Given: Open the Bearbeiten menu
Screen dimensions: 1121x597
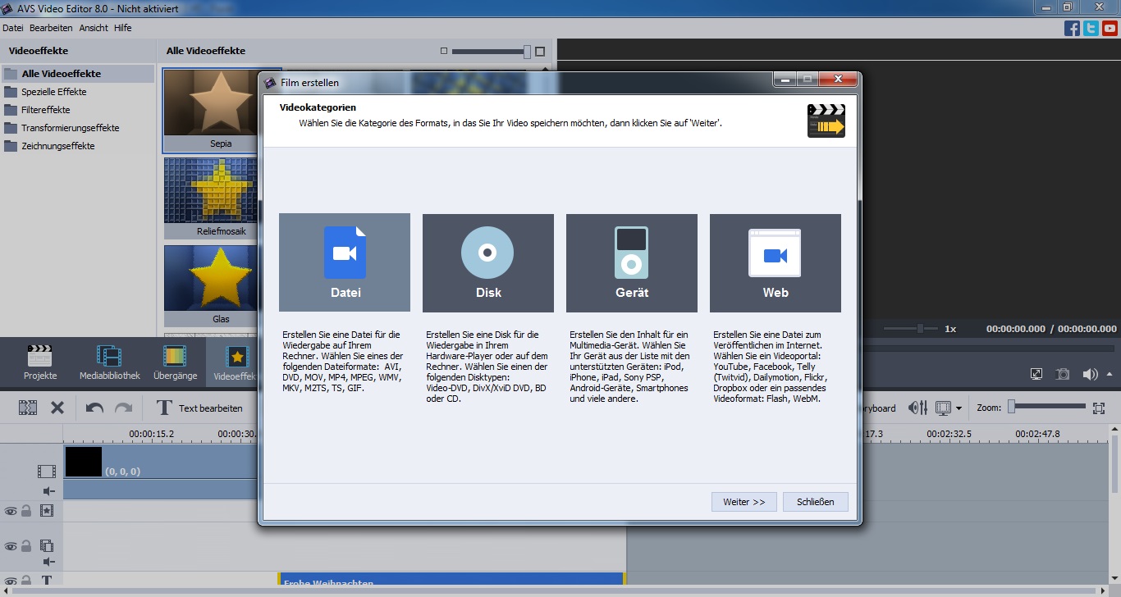Looking at the screenshot, I should tap(51, 28).
